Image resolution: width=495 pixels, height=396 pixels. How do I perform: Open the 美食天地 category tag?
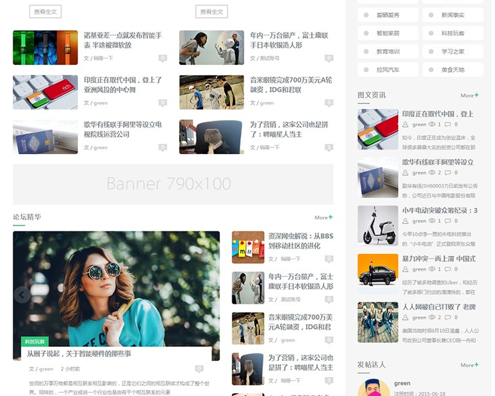coord(453,70)
